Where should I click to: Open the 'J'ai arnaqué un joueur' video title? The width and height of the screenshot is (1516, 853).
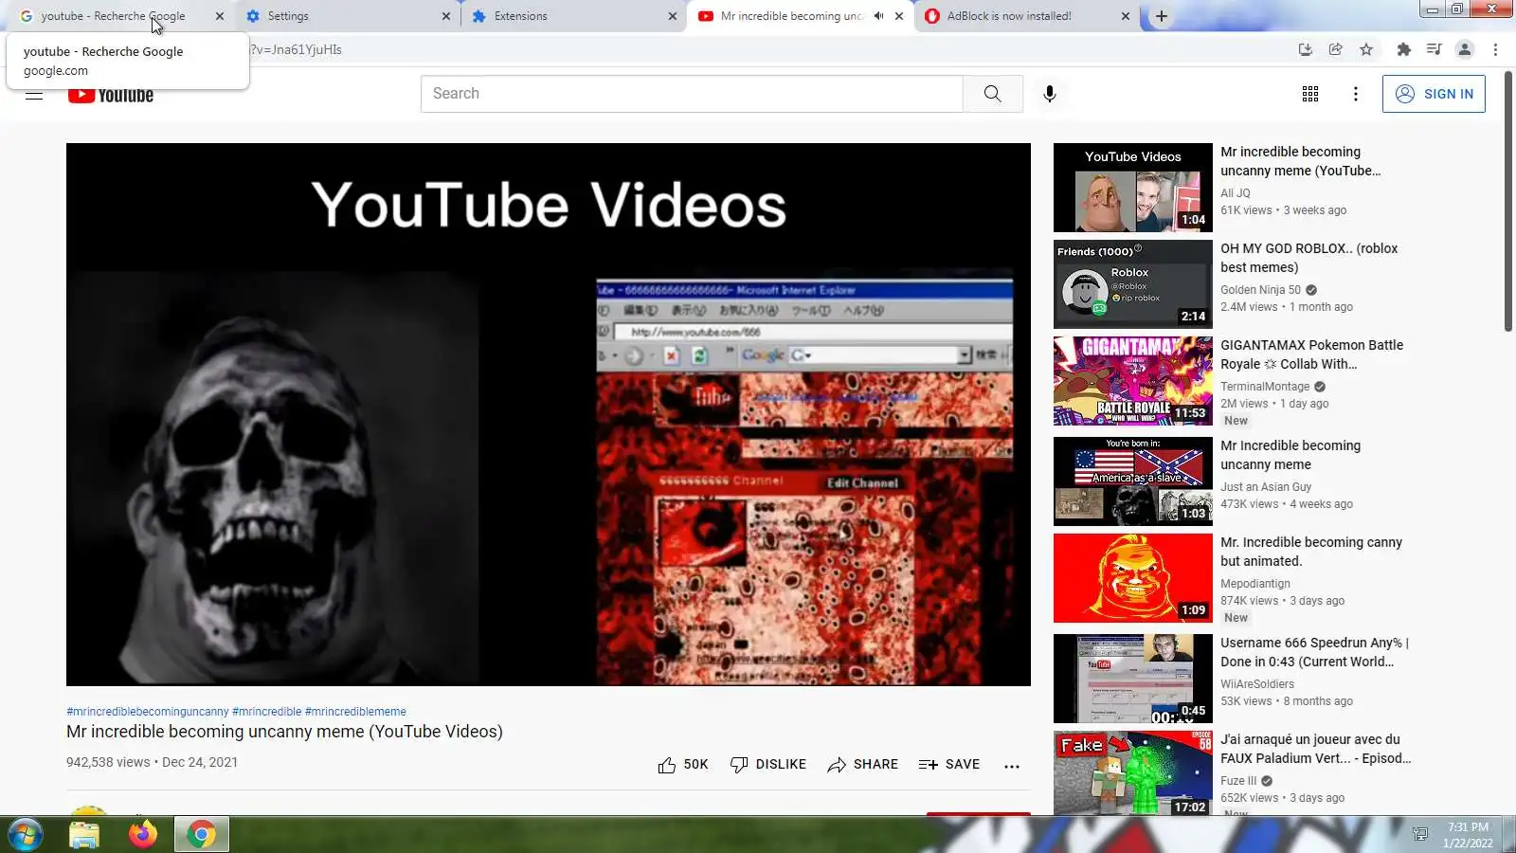(x=1316, y=749)
